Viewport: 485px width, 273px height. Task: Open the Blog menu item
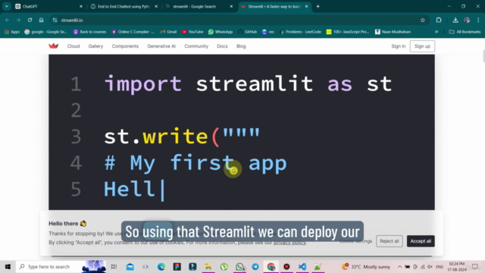[241, 46]
